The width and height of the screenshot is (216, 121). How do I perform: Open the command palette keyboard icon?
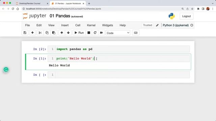pos(136,33)
